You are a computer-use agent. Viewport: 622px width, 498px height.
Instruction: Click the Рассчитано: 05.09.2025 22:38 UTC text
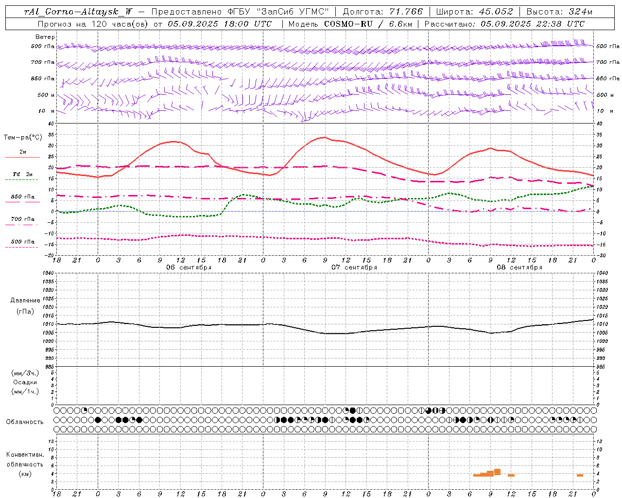click(x=504, y=23)
